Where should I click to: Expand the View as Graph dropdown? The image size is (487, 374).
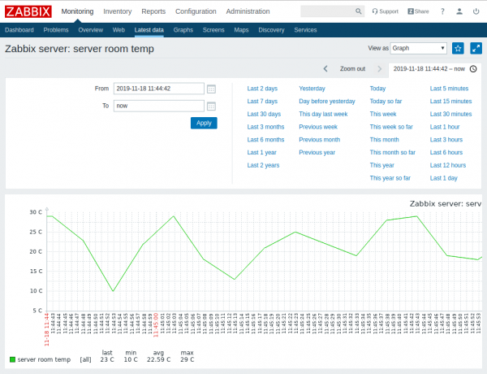tap(418, 49)
